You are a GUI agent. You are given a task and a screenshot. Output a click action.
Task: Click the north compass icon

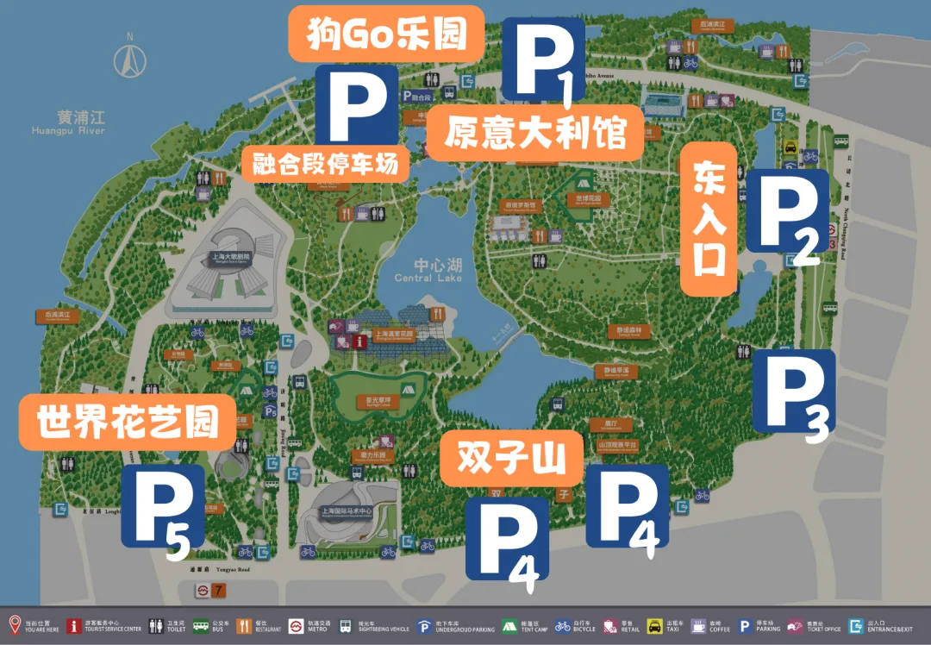(x=132, y=59)
